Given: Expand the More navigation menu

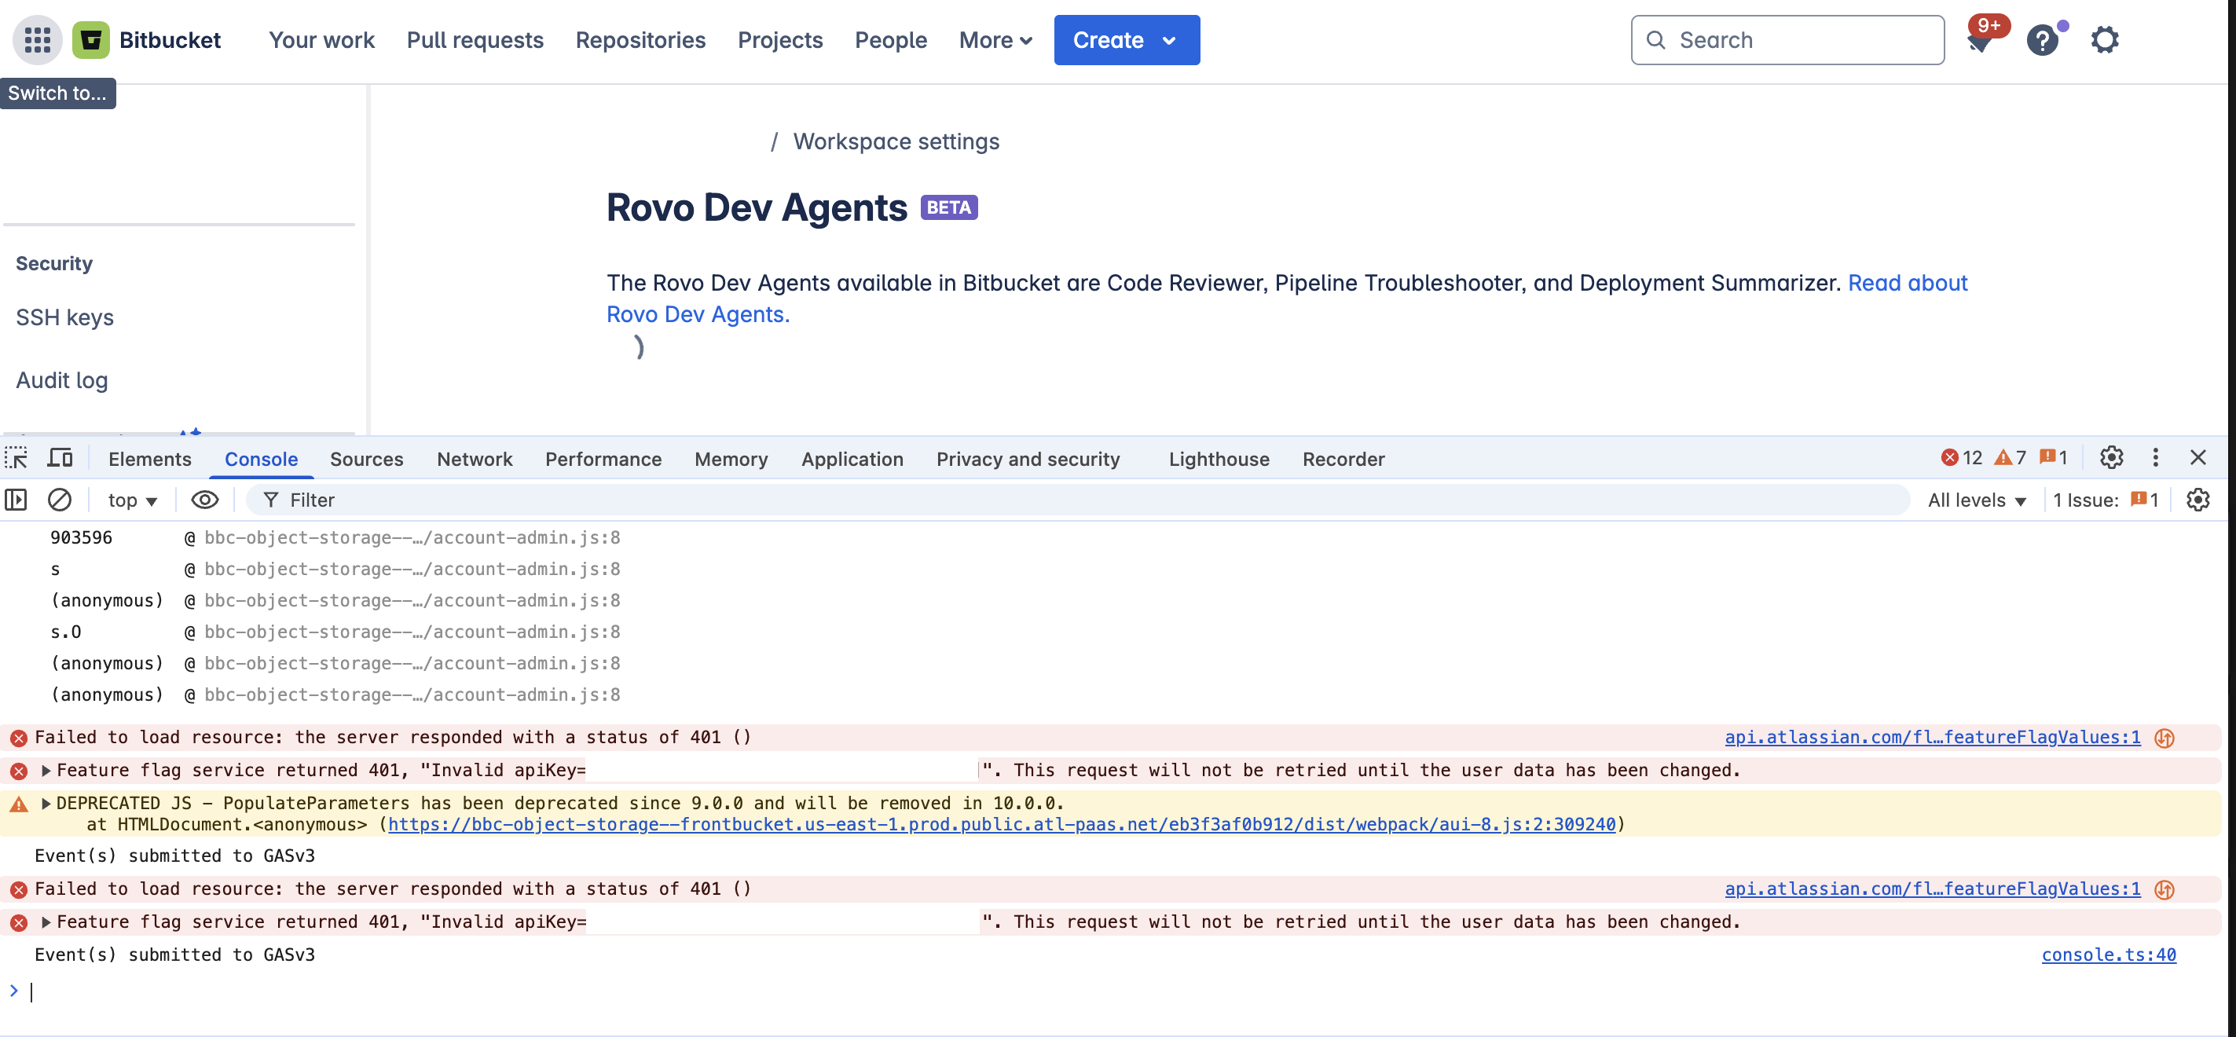Looking at the screenshot, I should click(x=995, y=40).
